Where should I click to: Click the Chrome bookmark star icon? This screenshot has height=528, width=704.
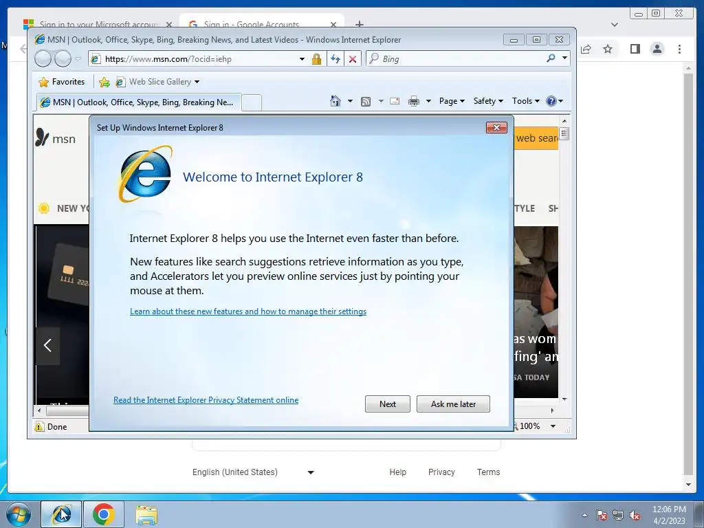pyautogui.click(x=608, y=49)
